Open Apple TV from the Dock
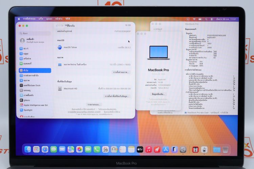This screenshot has width=254, height=169. [x=140, y=149]
